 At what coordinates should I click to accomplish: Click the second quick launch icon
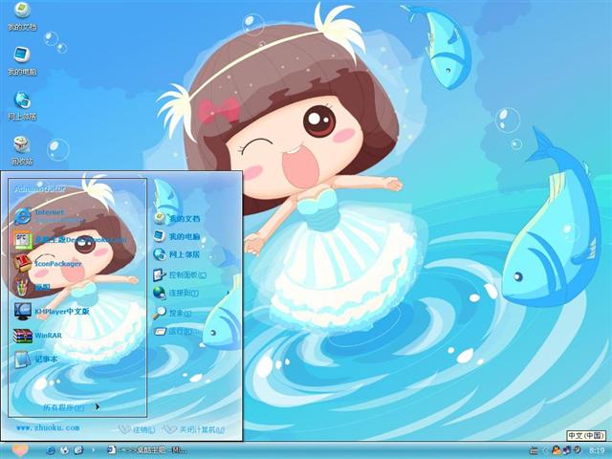(x=65, y=450)
